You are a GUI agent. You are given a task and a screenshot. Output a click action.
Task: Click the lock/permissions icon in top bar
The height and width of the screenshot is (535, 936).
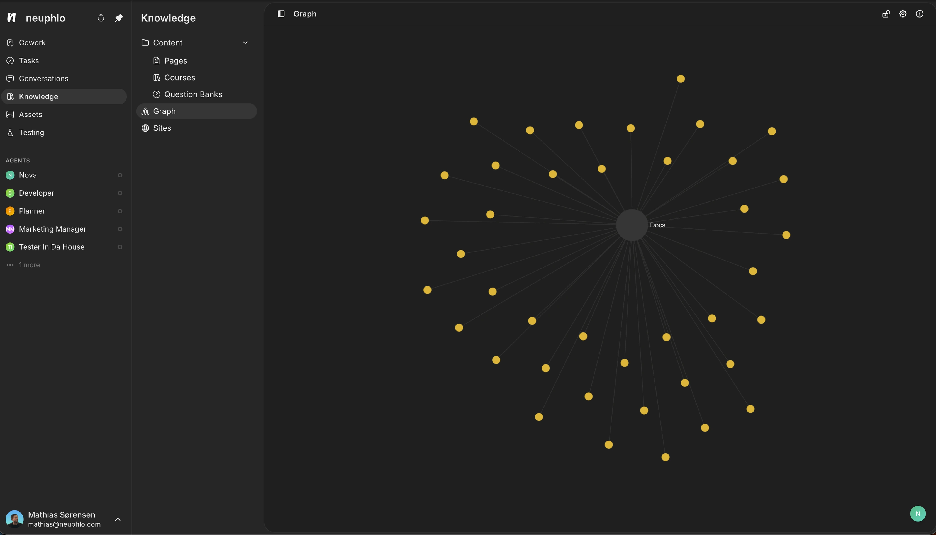pyautogui.click(x=886, y=14)
